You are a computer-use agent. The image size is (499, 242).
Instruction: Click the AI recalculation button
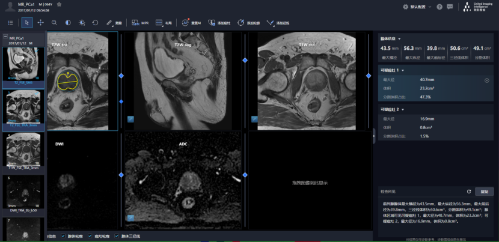[191, 23]
